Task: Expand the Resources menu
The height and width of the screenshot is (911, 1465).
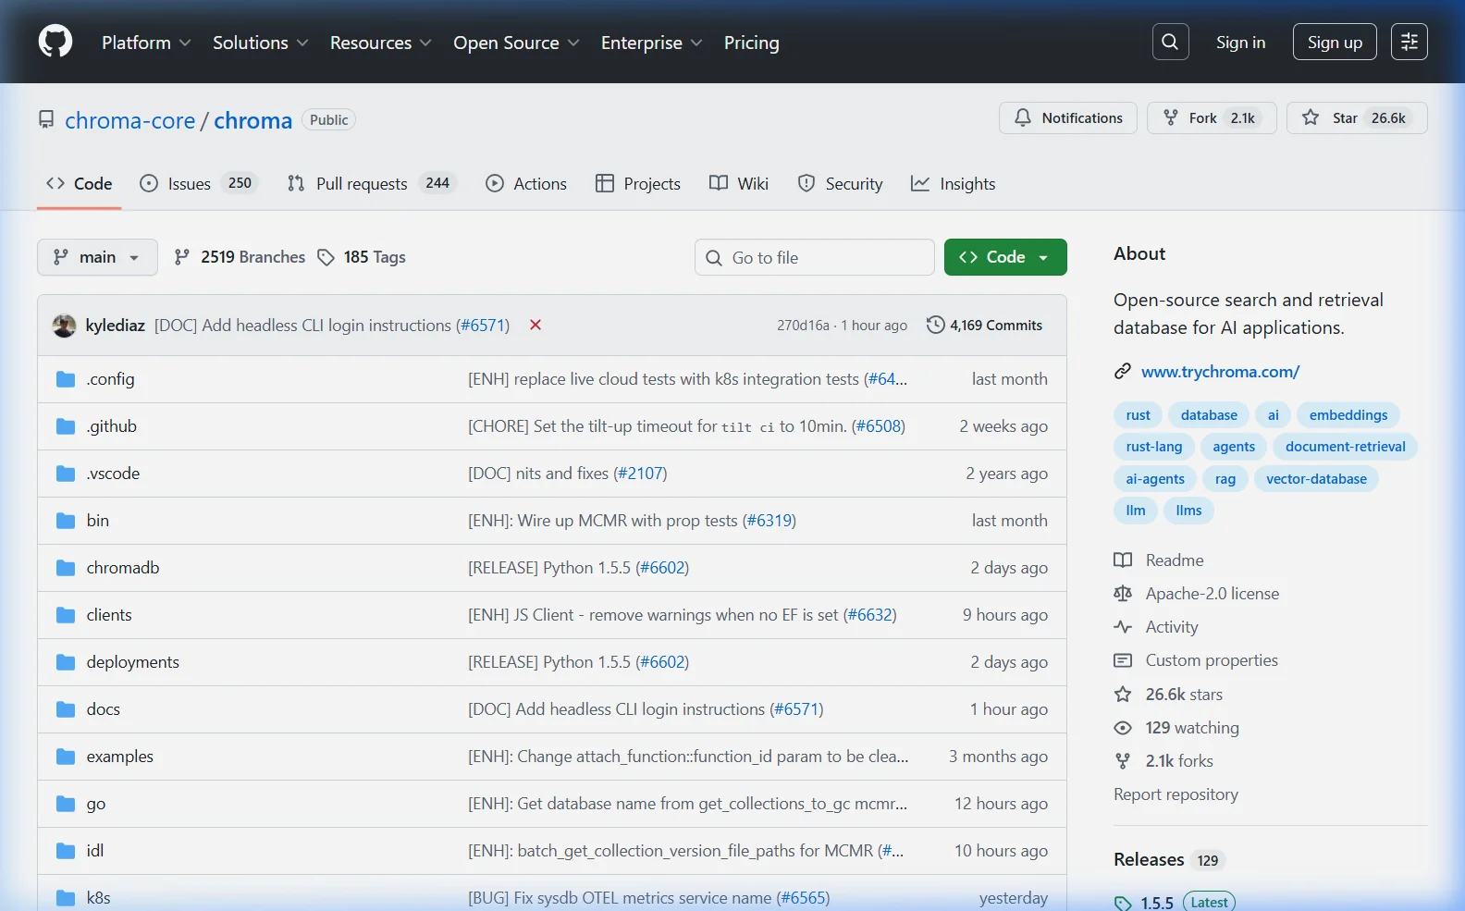Action: click(x=380, y=43)
